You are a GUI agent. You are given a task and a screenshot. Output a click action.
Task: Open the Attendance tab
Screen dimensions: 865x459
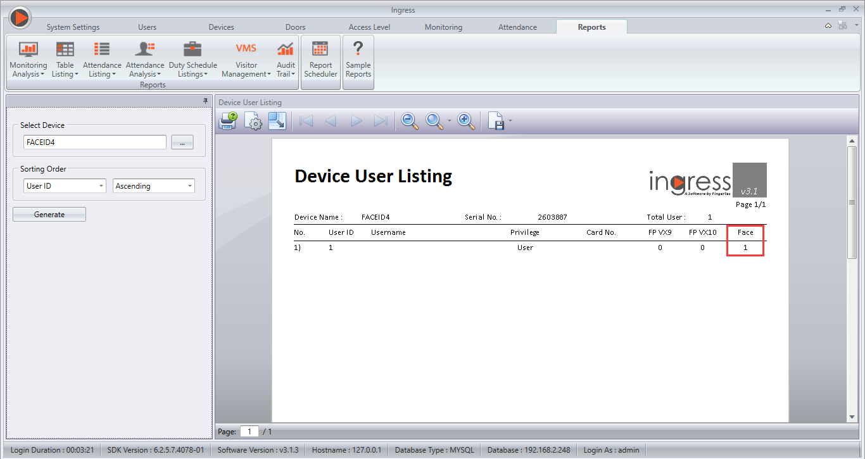517,27
